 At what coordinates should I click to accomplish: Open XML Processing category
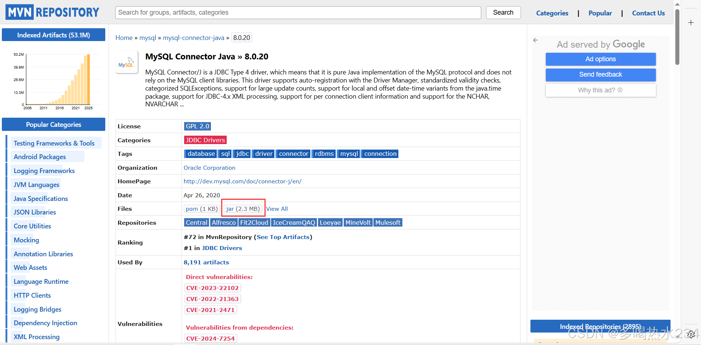coord(37,337)
